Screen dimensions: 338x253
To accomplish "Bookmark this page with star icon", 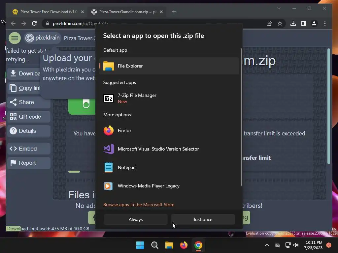I will pyautogui.click(x=280, y=23).
